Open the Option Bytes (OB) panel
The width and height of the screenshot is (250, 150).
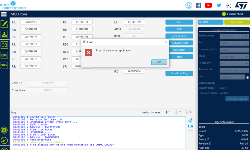click(x=4, y=45)
